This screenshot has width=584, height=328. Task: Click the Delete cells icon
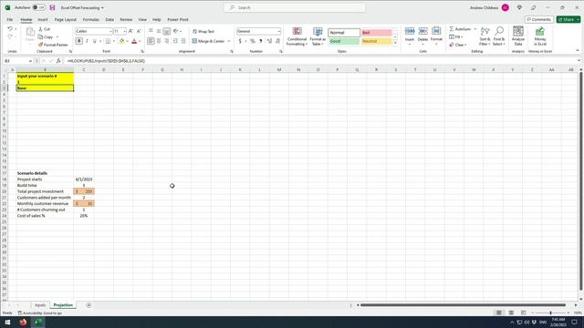pos(422,31)
